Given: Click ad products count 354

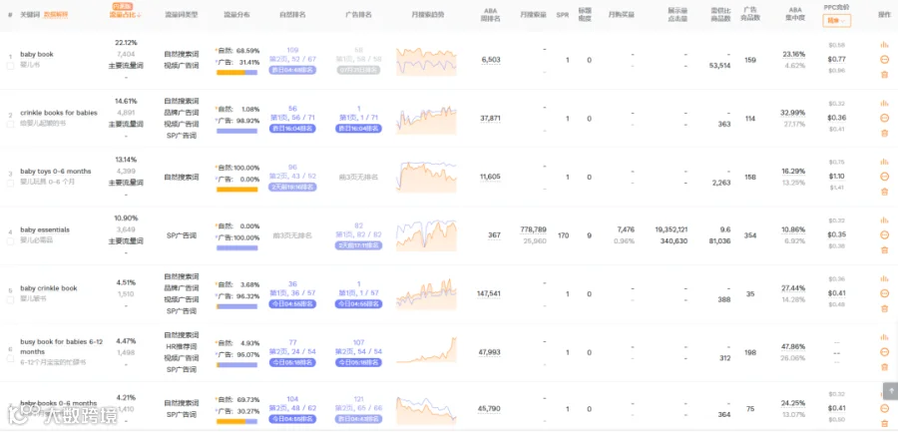Looking at the screenshot, I should [x=749, y=234].
